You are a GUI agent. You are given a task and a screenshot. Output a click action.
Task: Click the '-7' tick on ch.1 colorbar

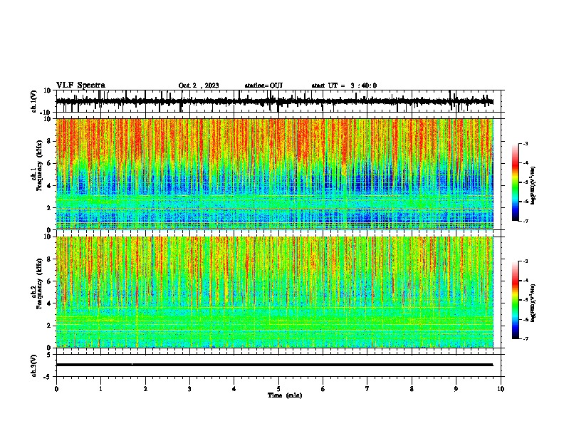coord(526,222)
